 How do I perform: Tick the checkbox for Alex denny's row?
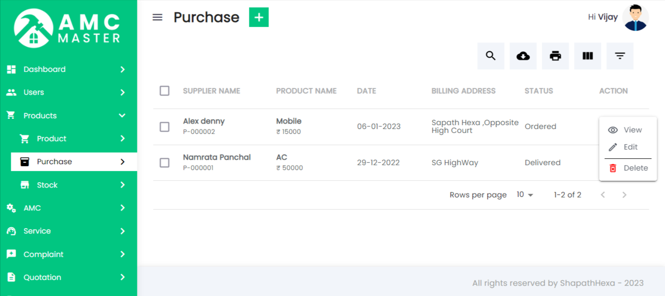164,126
